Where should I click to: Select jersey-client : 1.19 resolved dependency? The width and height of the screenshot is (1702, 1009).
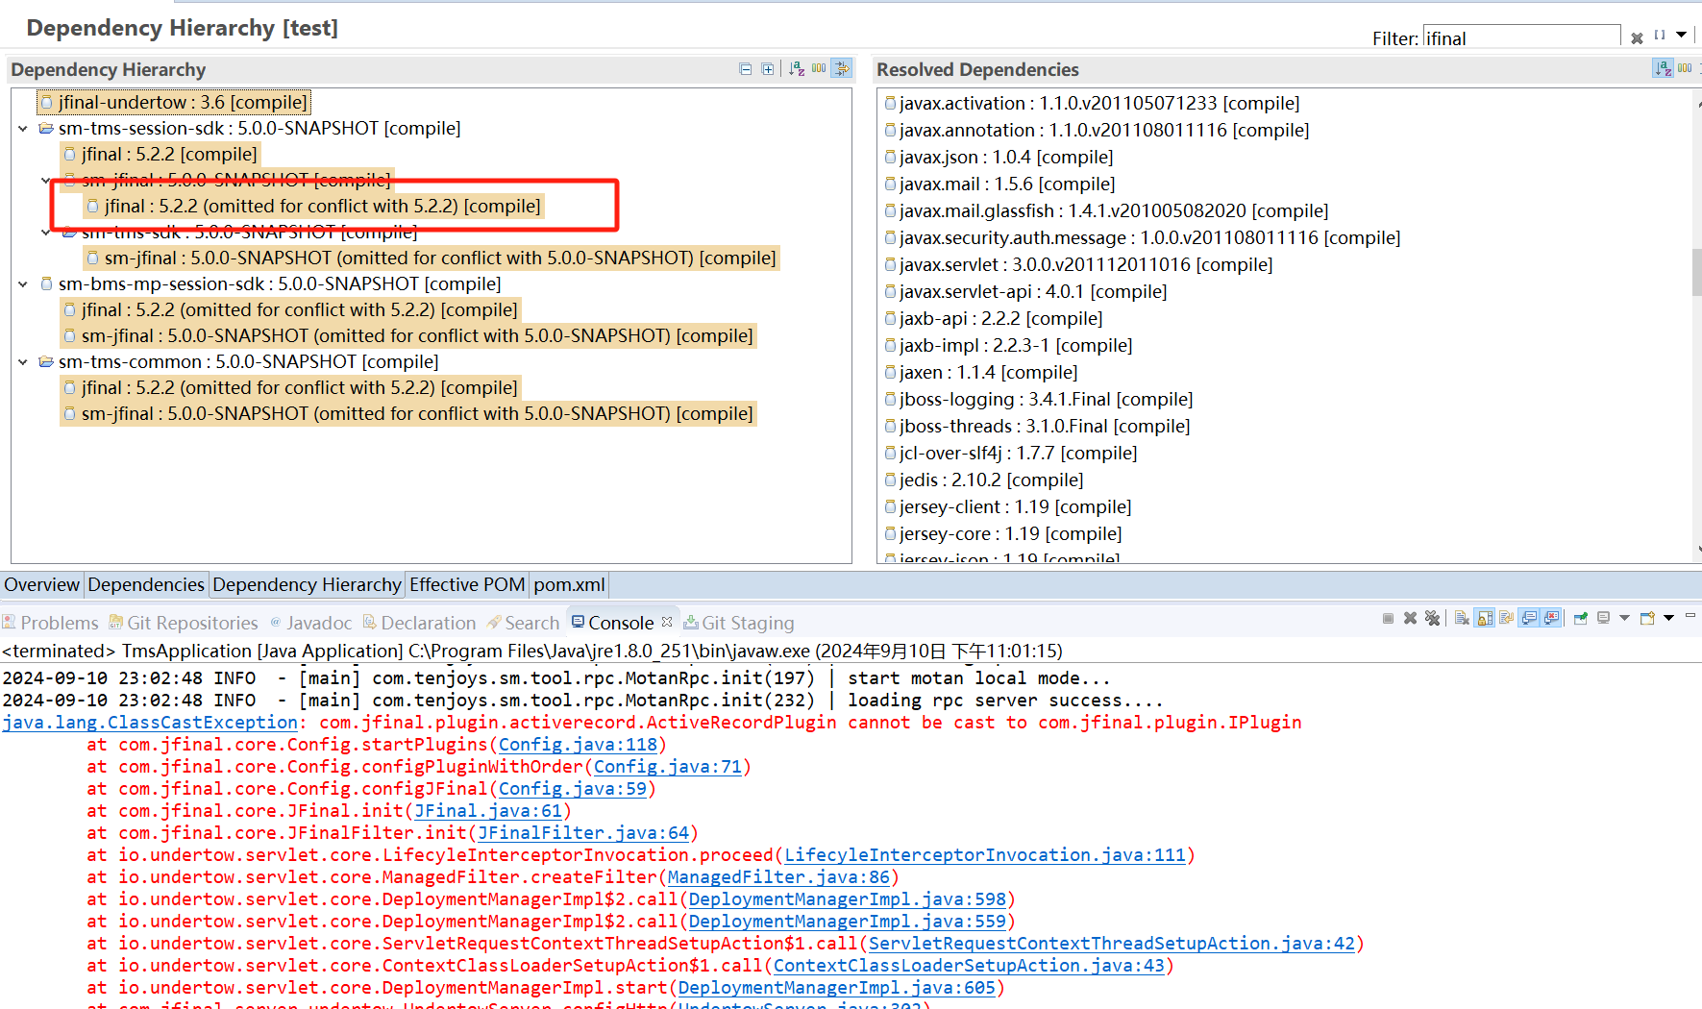(x=1008, y=506)
